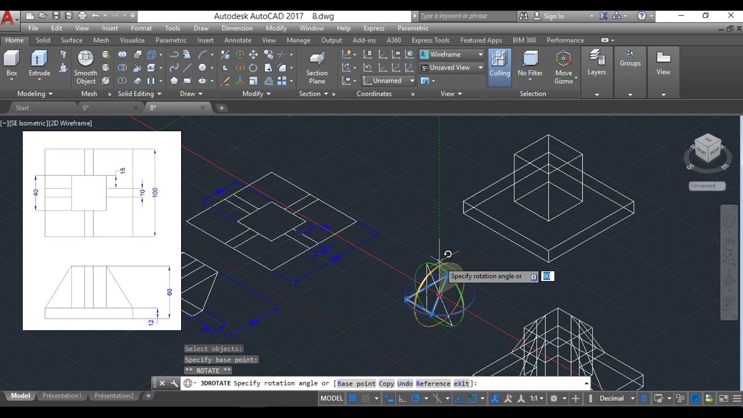Expand the Modify panel
This screenshot has width=743, height=418.
256,93
